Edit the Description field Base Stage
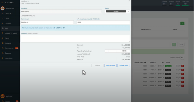Image resolution: width=194 pixels, height=102 pixels. coord(61,11)
